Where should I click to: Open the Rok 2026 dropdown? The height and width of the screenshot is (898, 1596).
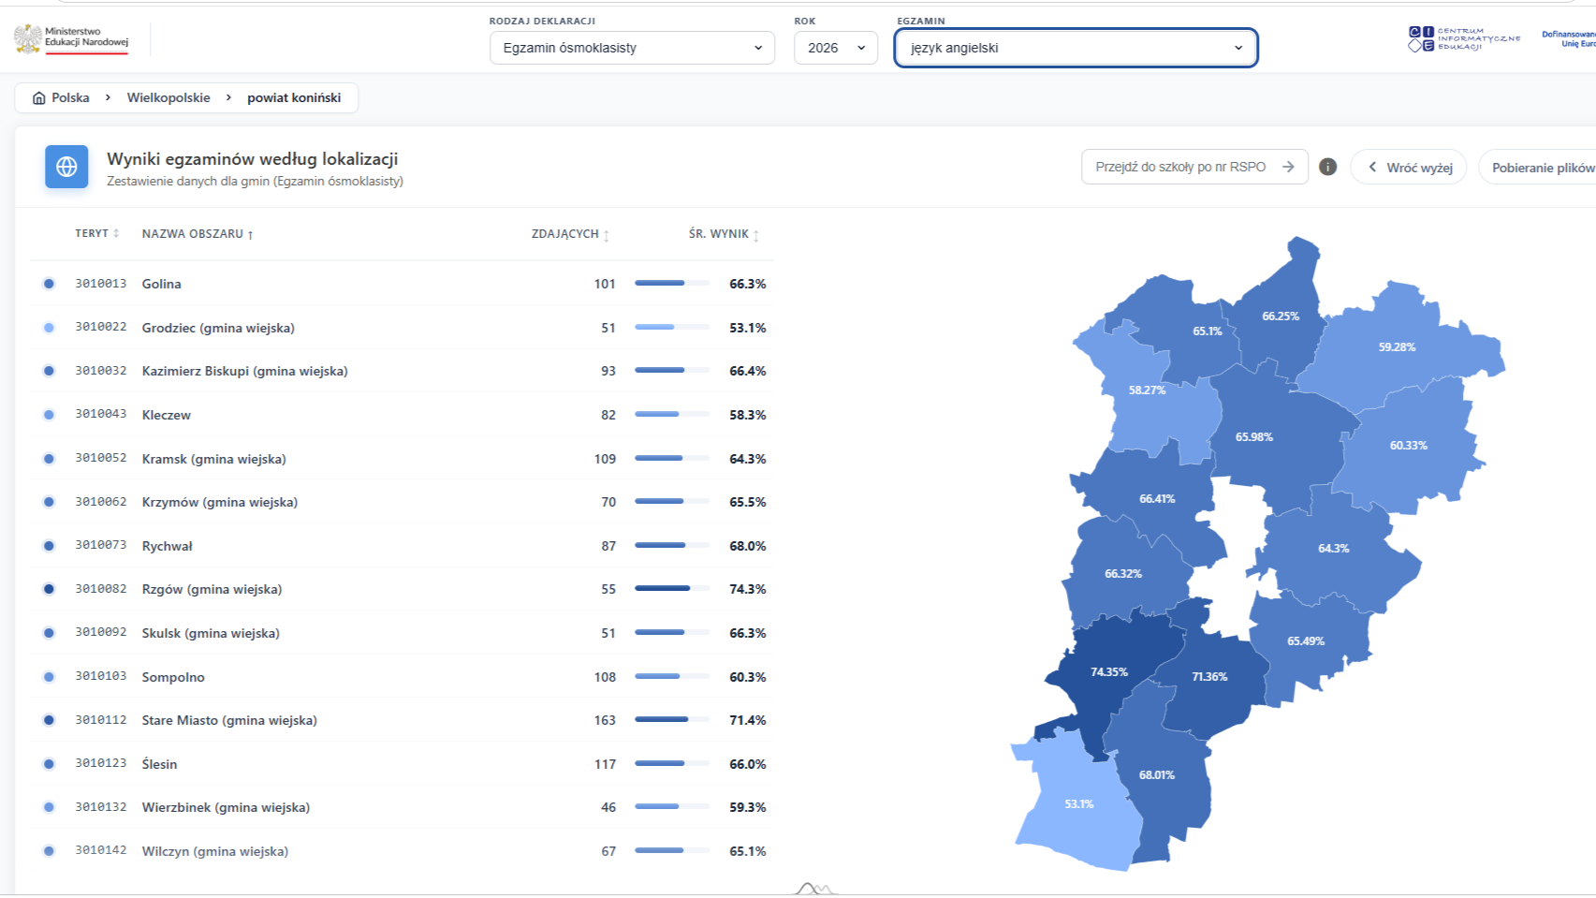click(x=836, y=48)
